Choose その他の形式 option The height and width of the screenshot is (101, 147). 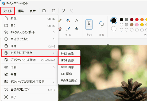point(69,81)
